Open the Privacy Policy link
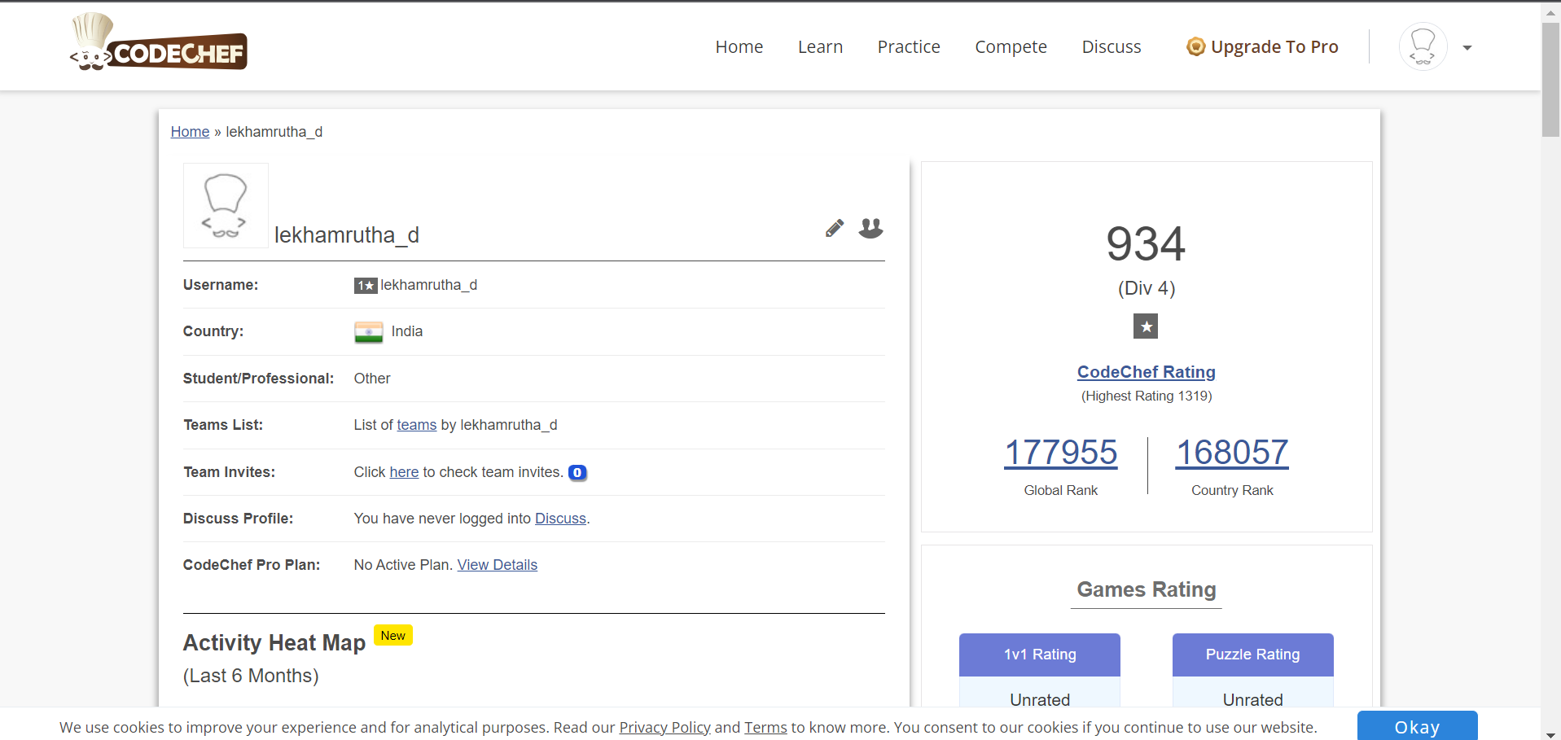Screen dimensions: 1561x740 click(x=664, y=727)
